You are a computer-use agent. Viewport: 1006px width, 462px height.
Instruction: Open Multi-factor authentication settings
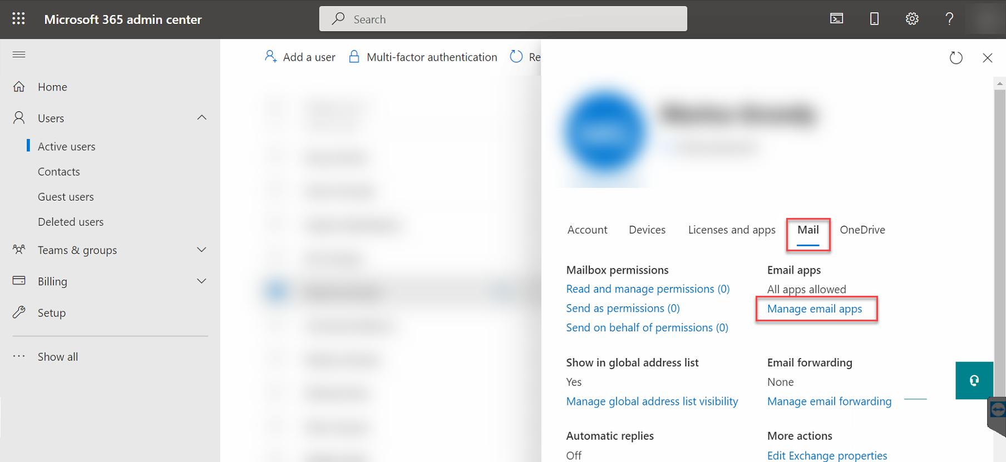coord(423,57)
